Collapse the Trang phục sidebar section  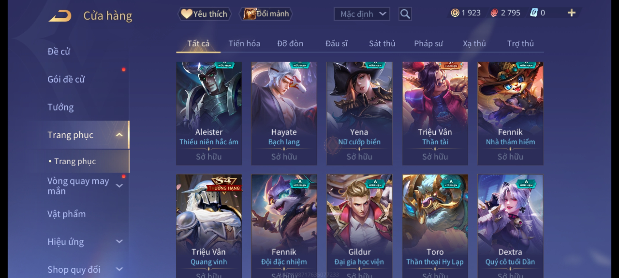point(119,135)
